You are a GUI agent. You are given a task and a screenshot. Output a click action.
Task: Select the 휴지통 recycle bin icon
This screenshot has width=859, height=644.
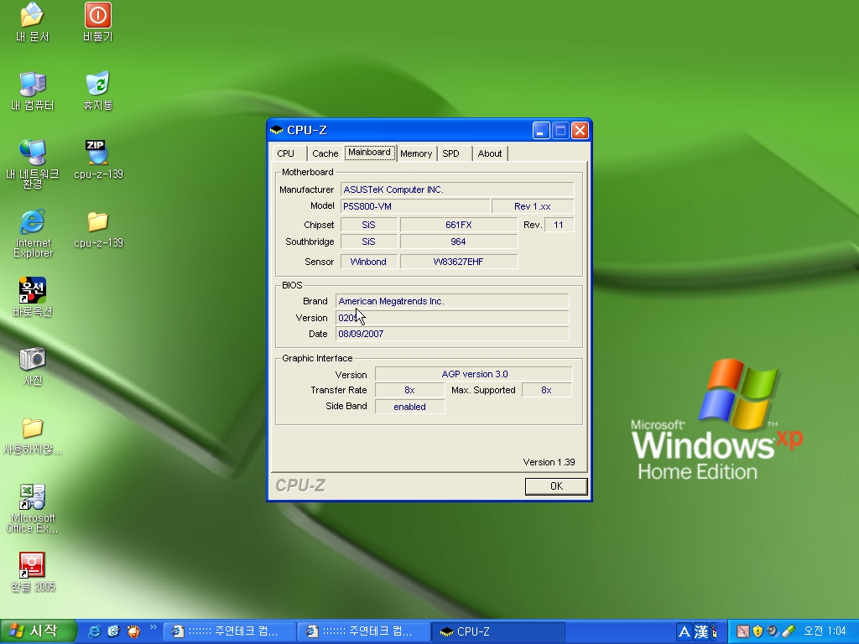click(98, 91)
